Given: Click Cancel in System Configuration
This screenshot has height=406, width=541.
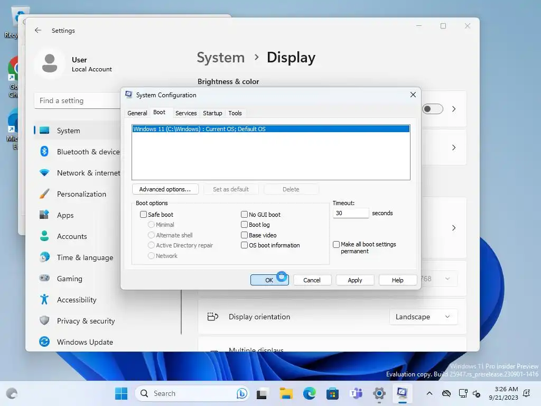Looking at the screenshot, I should click(x=312, y=280).
